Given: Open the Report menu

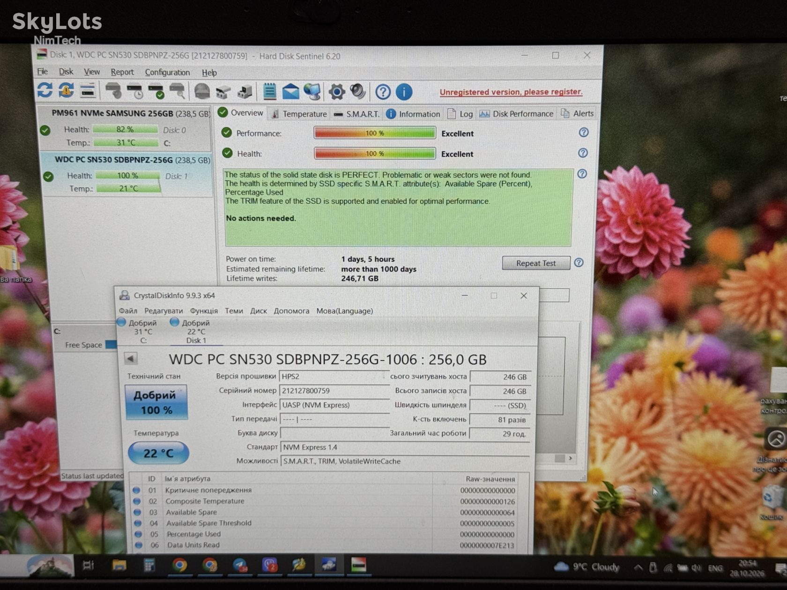Looking at the screenshot, I should click(122, 72).
